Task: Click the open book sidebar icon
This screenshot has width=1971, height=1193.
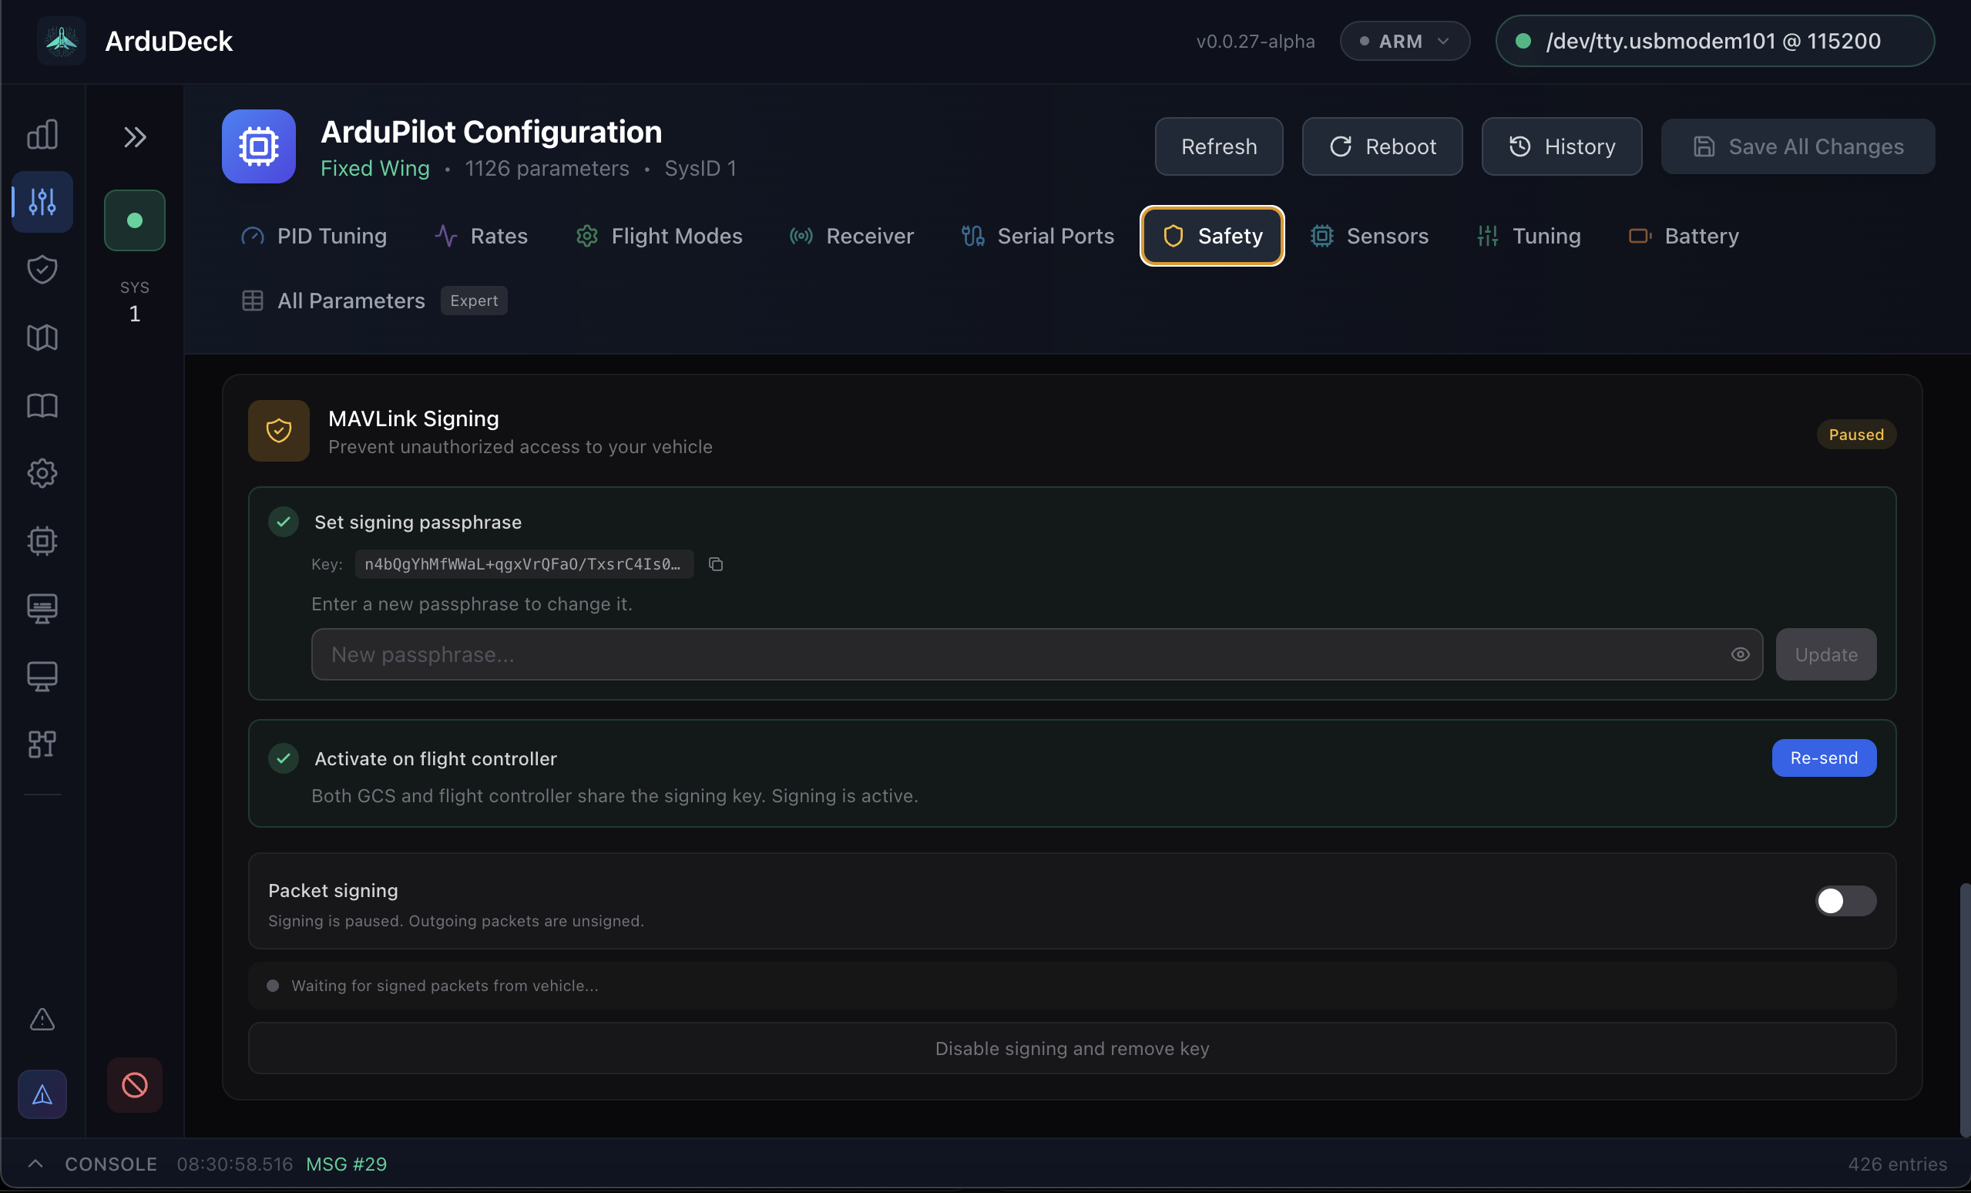Action: pos(42,405)
